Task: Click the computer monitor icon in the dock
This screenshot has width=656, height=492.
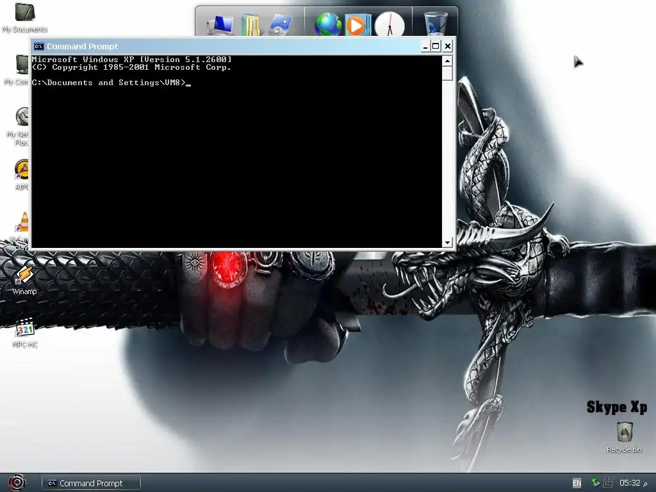Action: click(220, 25)
